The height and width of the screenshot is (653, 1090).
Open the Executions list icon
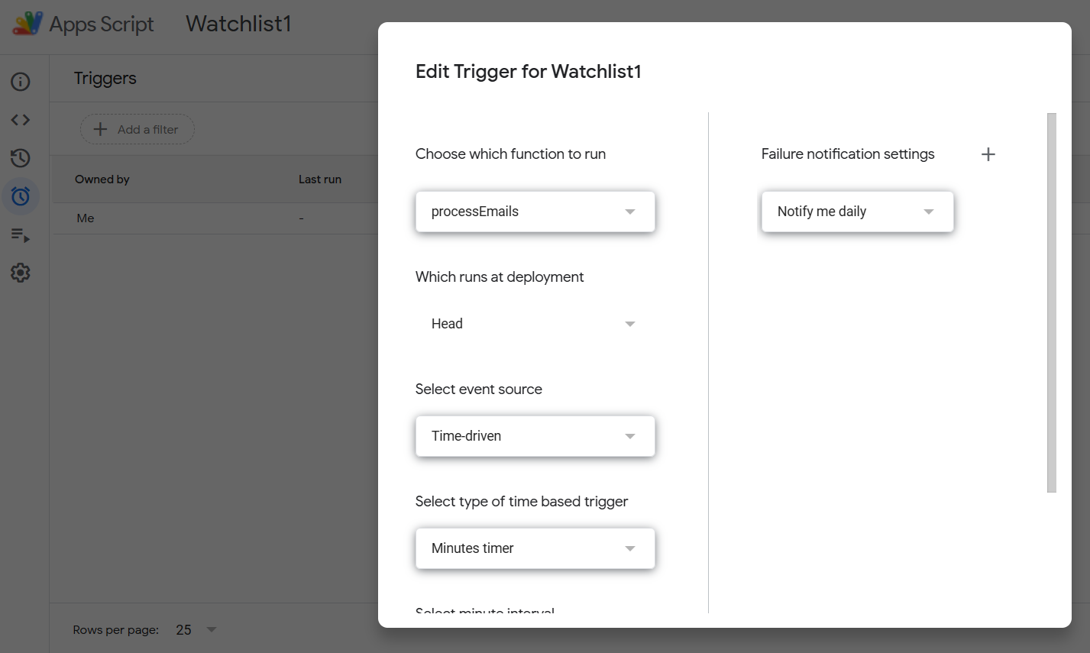(21, 235)
